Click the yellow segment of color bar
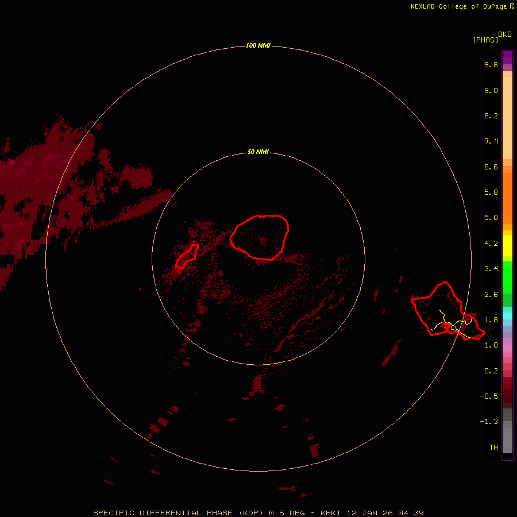This screenshot has height=517, width=517. pos(507,246)
